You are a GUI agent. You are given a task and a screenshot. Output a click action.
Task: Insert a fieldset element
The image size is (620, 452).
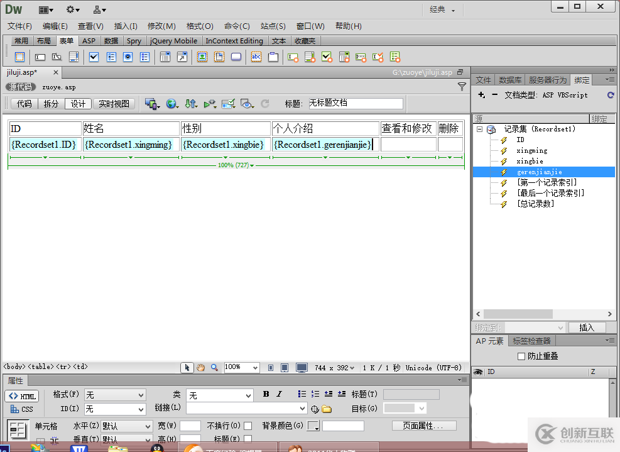[273, 57]
